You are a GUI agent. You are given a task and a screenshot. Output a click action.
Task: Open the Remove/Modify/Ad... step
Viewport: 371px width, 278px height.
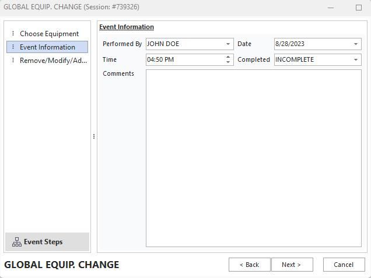point(53,61)
